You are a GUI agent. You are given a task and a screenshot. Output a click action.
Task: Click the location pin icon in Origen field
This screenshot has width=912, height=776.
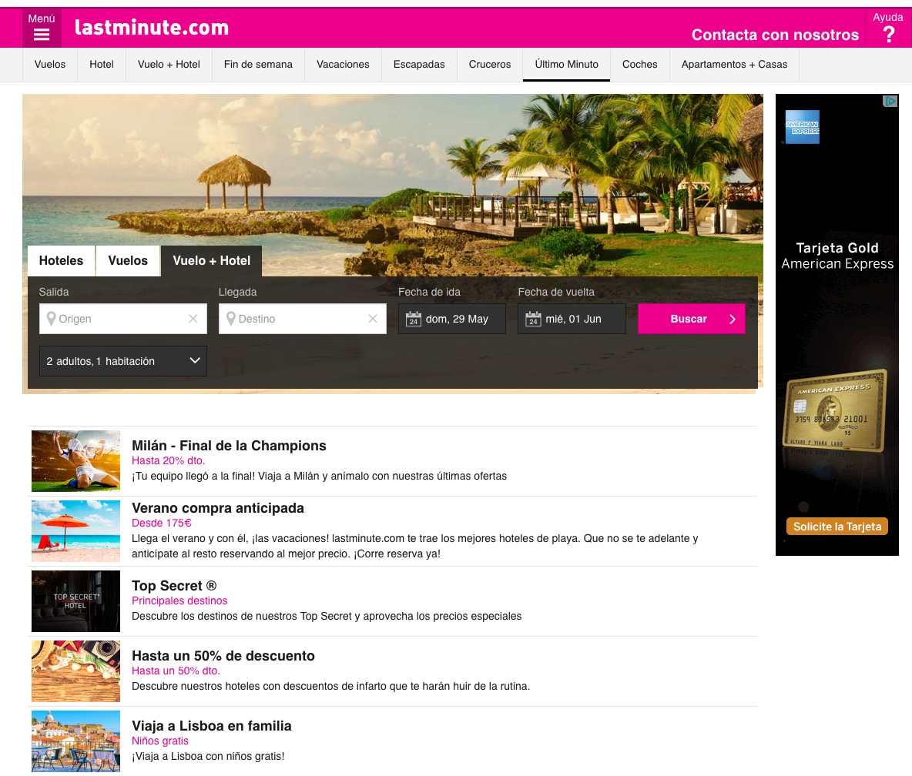coord(51,319)
